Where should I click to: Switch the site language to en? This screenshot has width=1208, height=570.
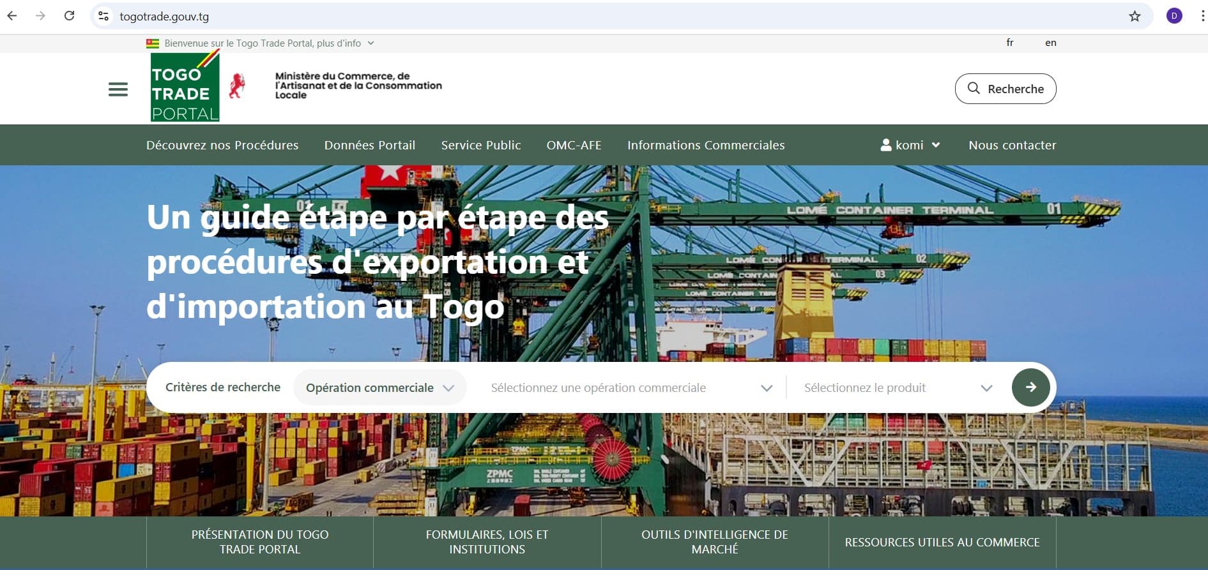pyautogui.click(x=1050, y=43)
